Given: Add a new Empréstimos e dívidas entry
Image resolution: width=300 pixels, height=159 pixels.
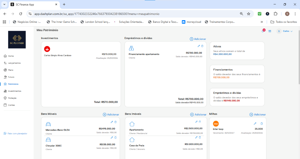Looking at the screenshot, I should pos(198,39).
